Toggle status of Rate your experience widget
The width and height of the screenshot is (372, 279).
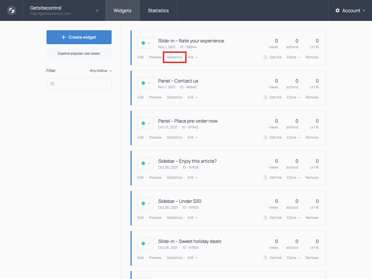coord(145,43)
